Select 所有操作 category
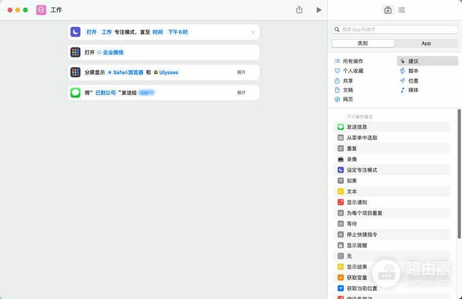The height and width of the screenshot is (299, 462). [x=352, y=61]
